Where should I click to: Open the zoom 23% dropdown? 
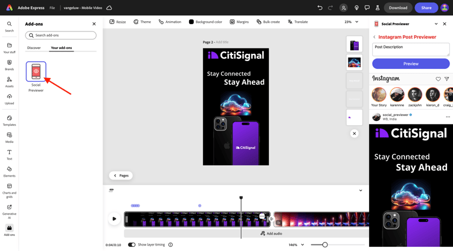pos(352,22)
